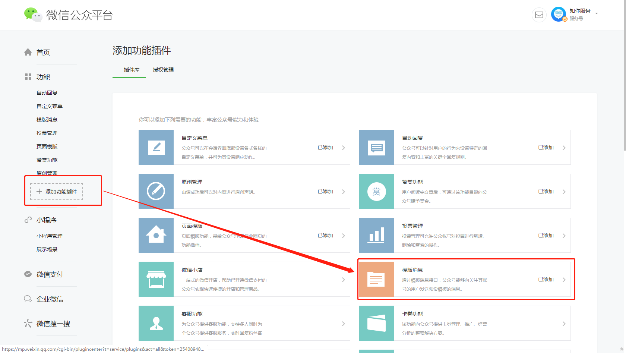Expand the 投票管理 card chevron
The height and width of the screenshot is (353, 626).
pos(564,236)
